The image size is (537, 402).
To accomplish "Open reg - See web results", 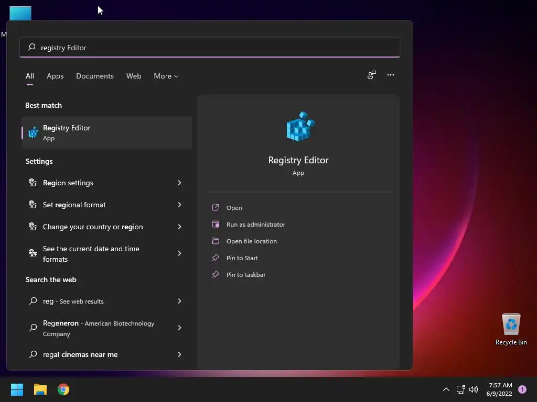I will (106, 301).
